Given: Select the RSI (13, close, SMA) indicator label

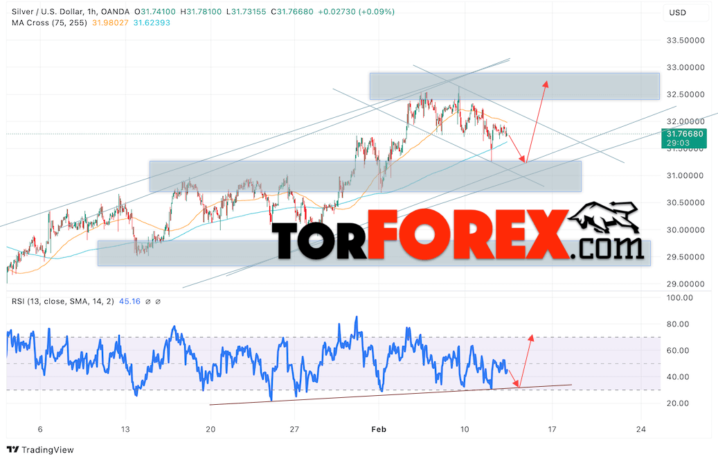Looking at the screenshot, I should (x=63, y=301).
